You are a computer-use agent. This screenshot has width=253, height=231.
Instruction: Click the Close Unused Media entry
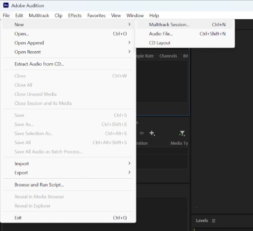(x=68, y=94)
